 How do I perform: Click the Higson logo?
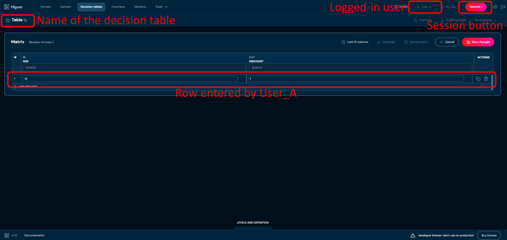coord(14,7)
